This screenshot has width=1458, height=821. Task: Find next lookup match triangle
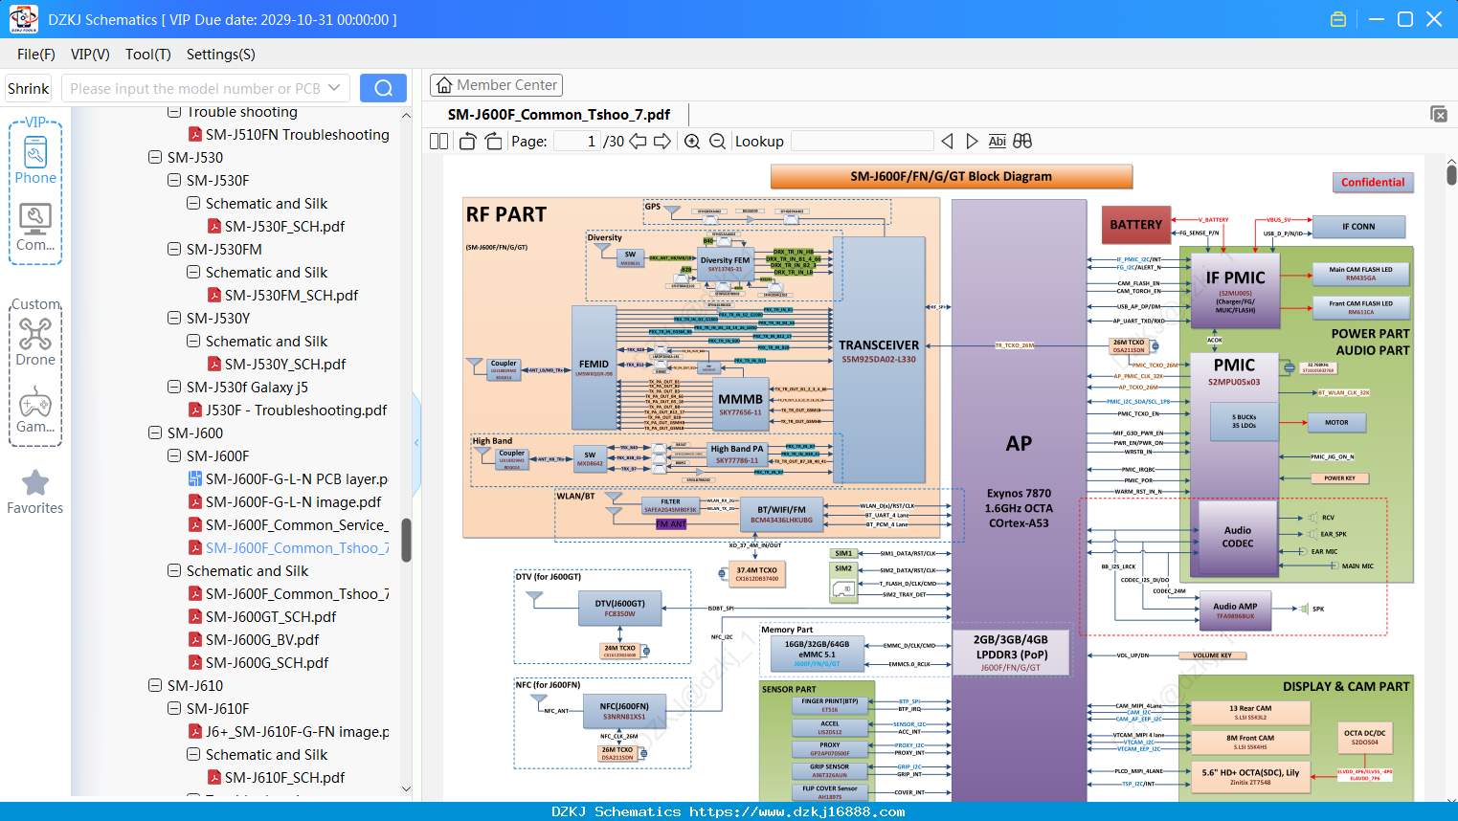972,142
